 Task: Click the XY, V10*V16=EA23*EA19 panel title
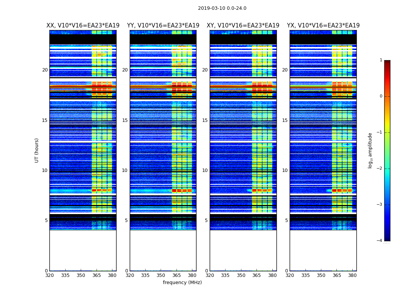tap(243, 26)
